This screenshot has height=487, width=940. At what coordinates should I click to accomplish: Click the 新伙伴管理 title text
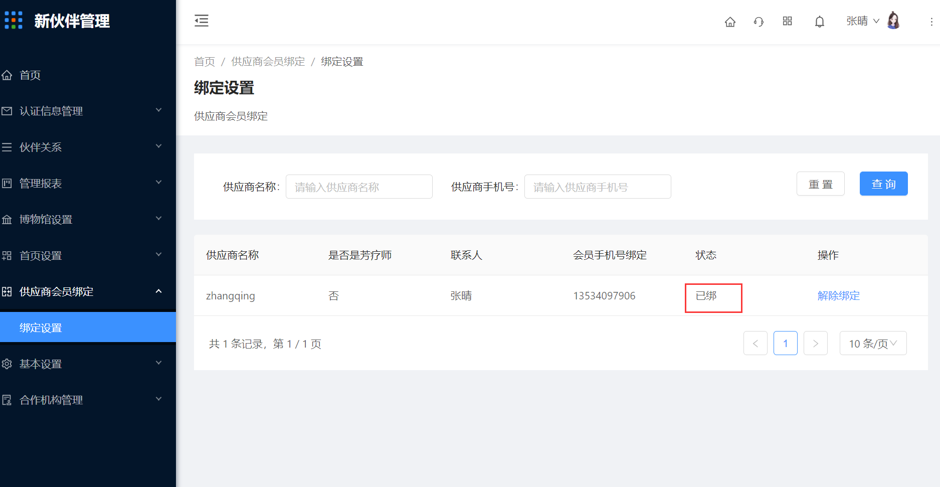72,21
